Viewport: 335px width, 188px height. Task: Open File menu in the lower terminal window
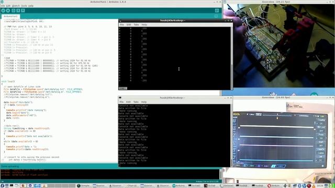pyautogui.click(x=121, y=102)
